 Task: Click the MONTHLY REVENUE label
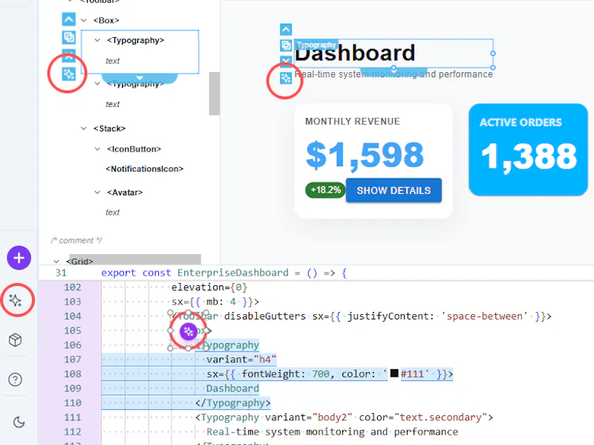click(x=353, y=121)
